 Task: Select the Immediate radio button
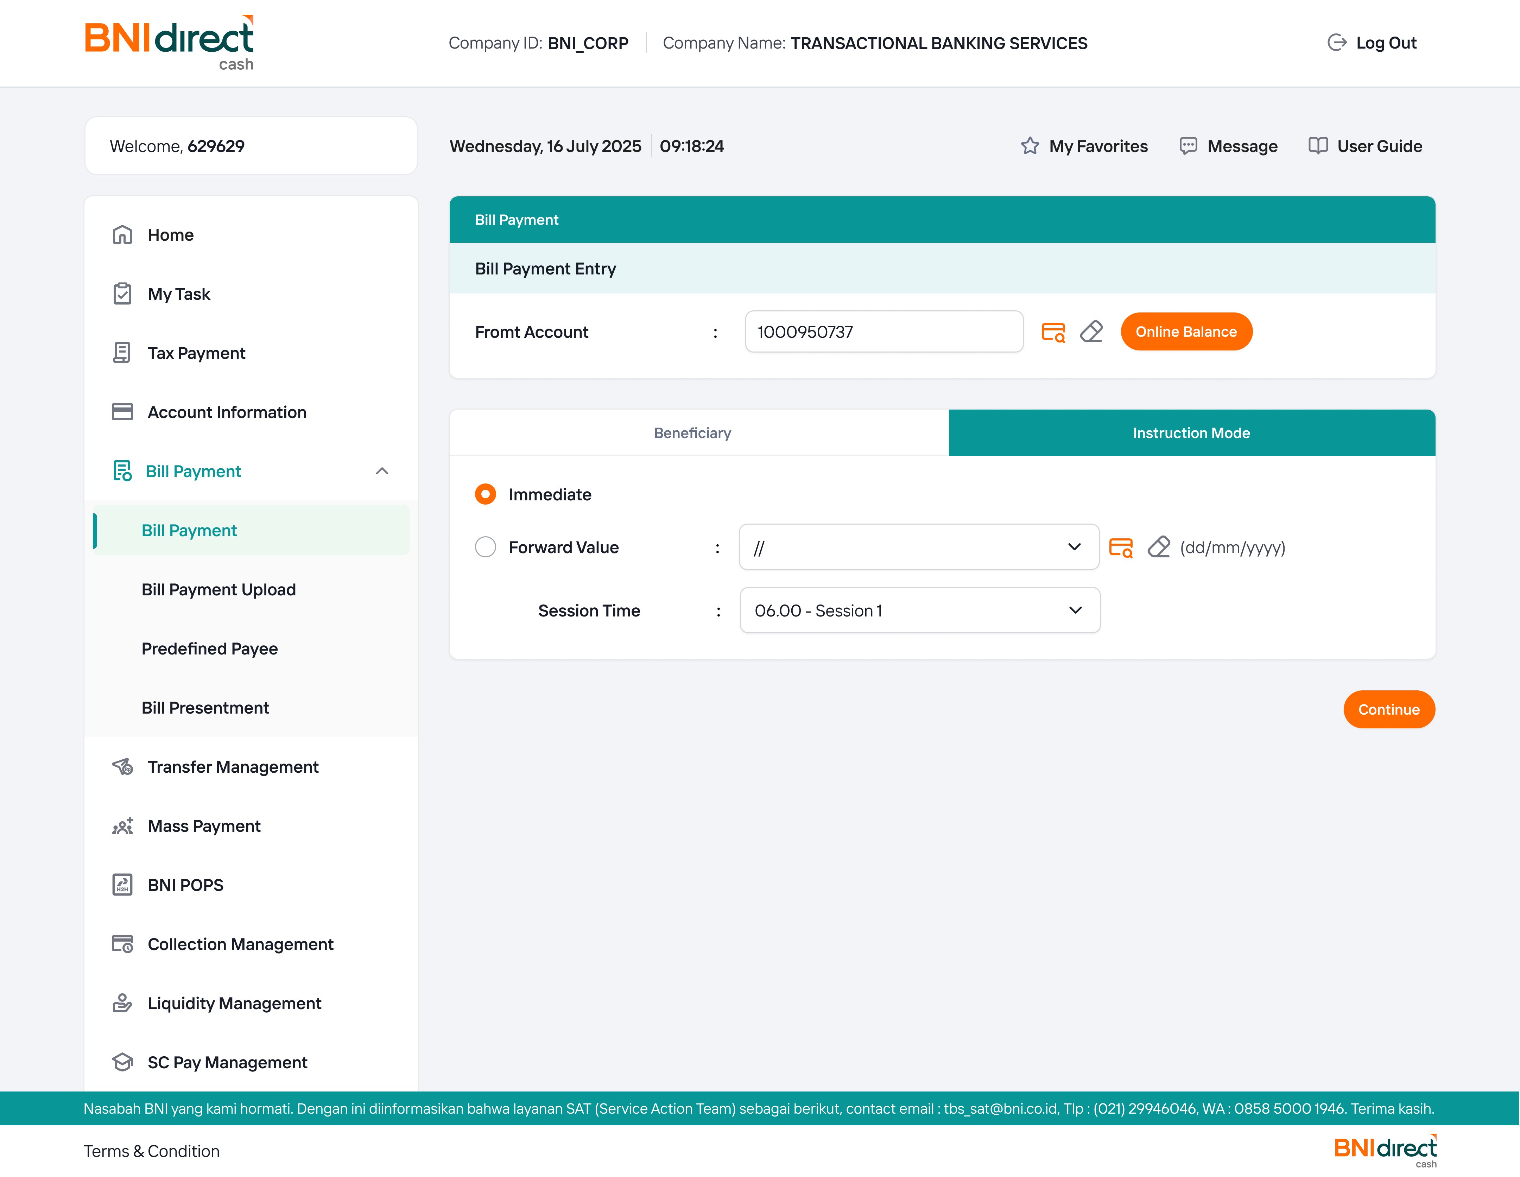coord(485,494)
